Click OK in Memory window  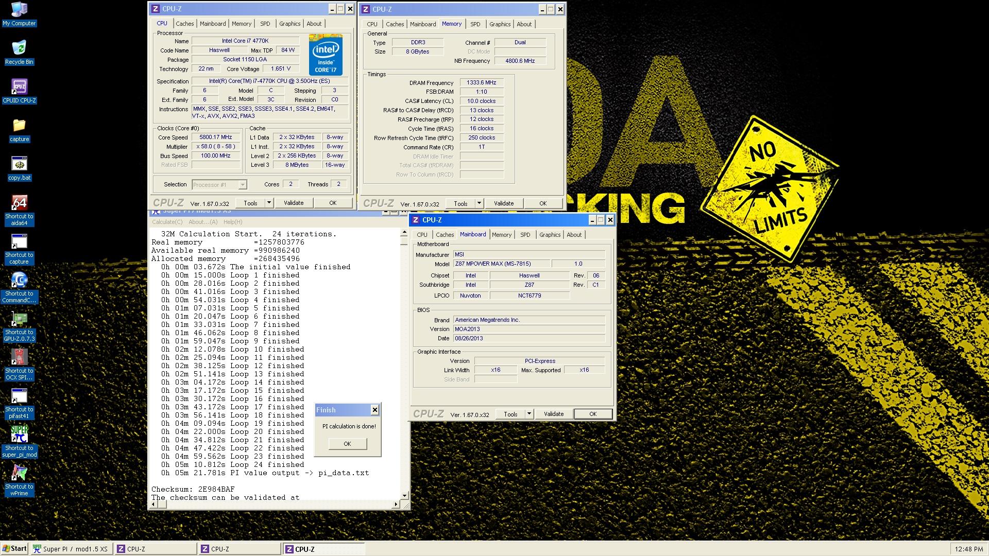tap(543, 203)
